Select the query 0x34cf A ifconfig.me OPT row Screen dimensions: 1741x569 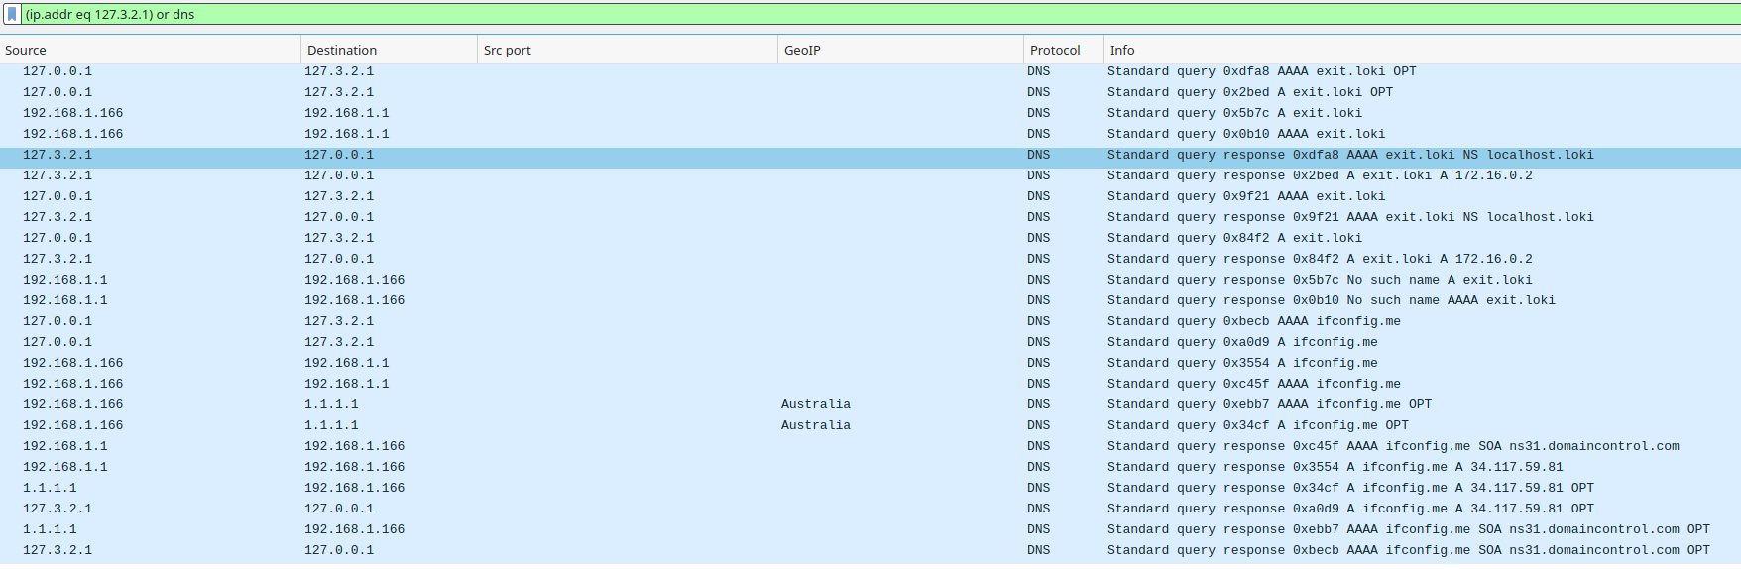tap(870, 425)
